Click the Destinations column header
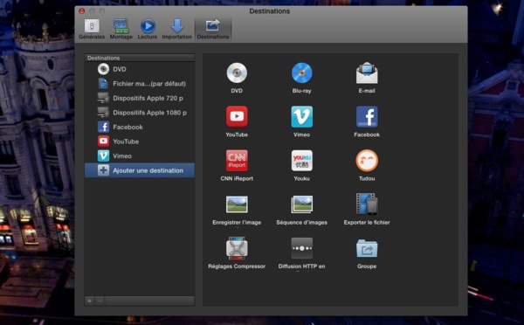524x325 pixels. coord(140,58)
